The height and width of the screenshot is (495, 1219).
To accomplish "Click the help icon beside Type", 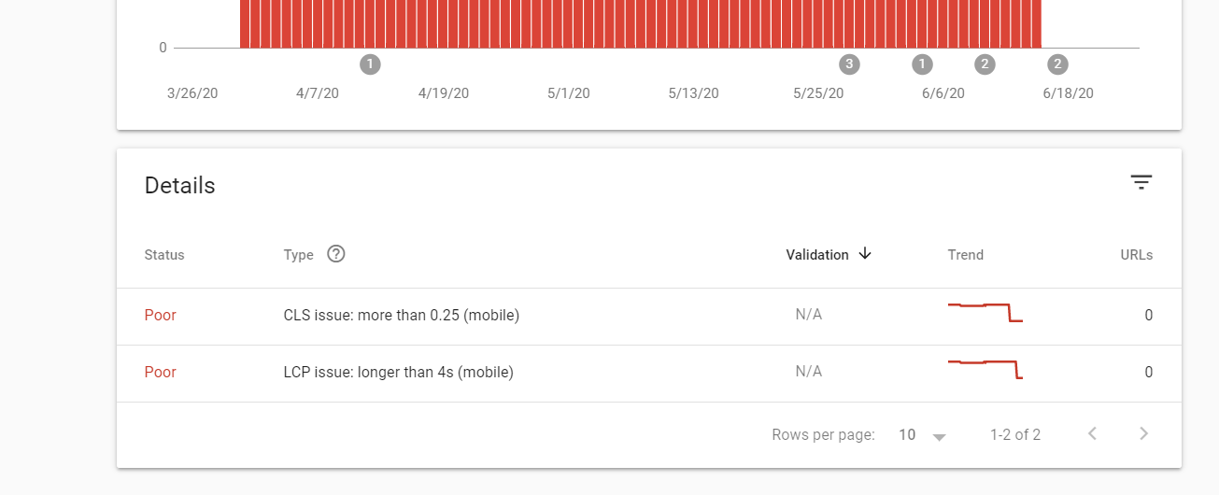I will [x=336, y=254].
